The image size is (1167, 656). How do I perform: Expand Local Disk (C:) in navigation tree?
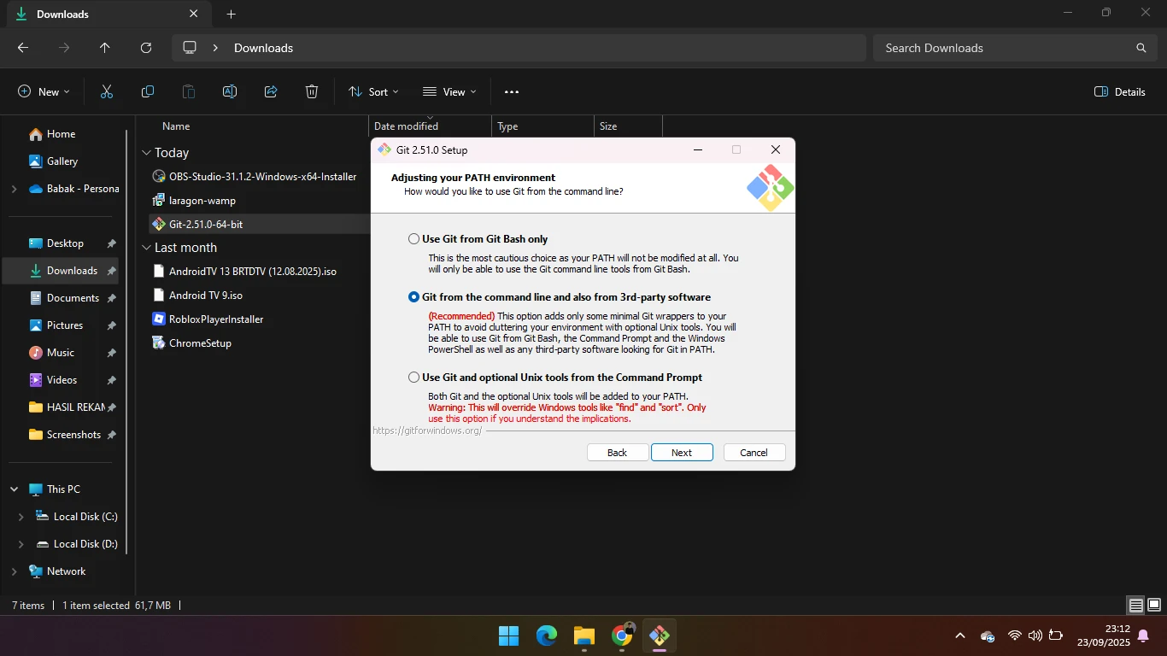point(21,517)
